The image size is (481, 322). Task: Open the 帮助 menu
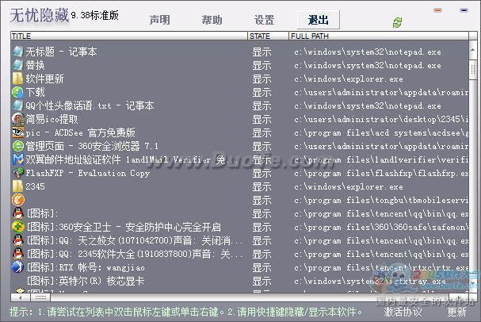pyautogui.click(x=212, y=21)
